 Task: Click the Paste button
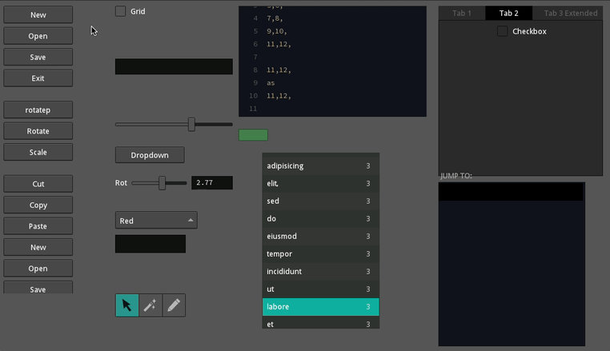tap(38, 226)
